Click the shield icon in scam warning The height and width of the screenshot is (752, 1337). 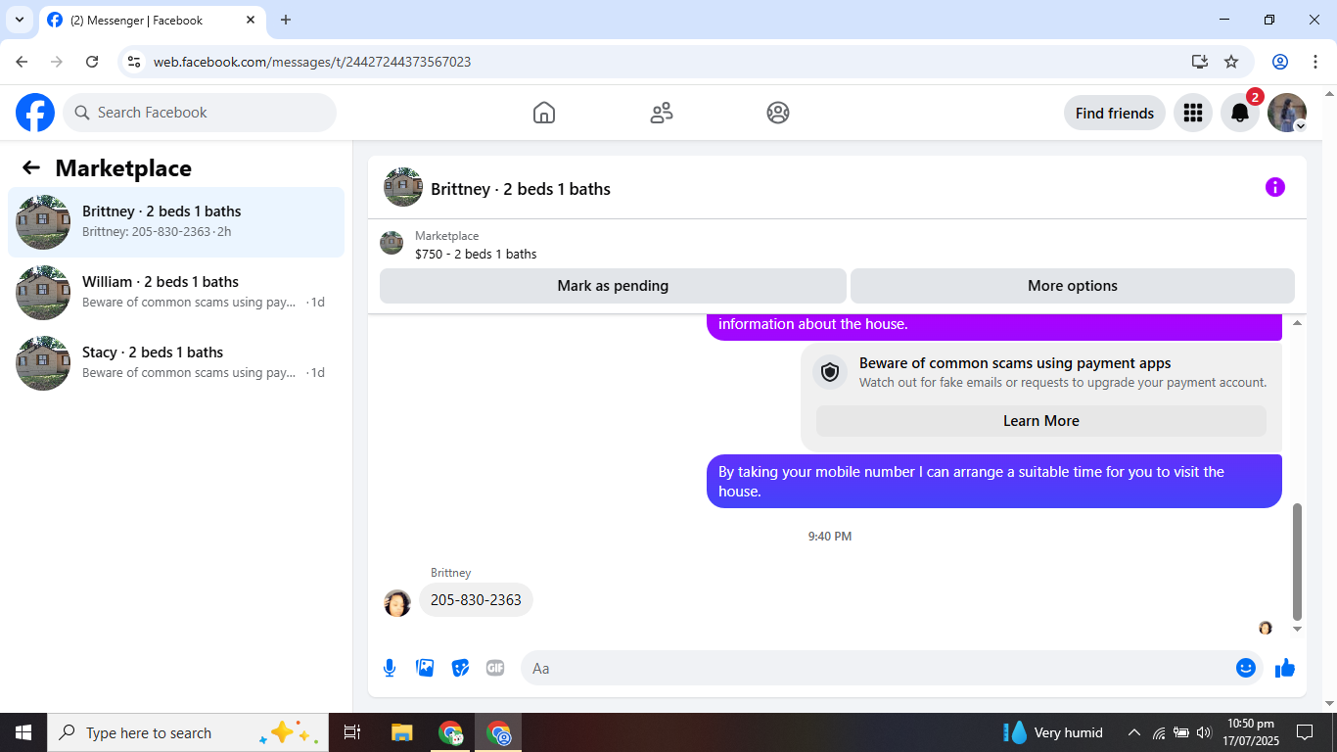[830, 372]
